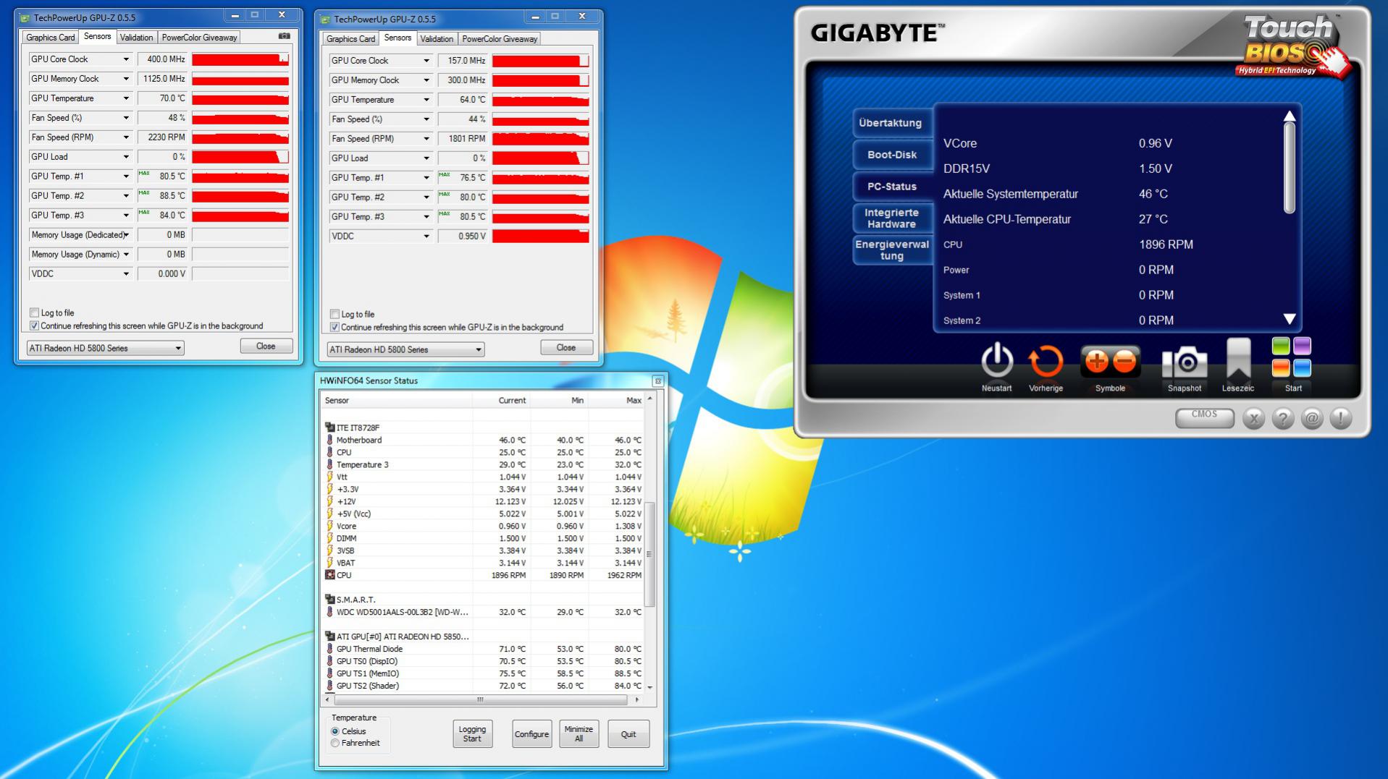This screenshot has height=779, width=1388.
Task: Click the Vorherige back arrow icon
Action: pos(1046,360)
